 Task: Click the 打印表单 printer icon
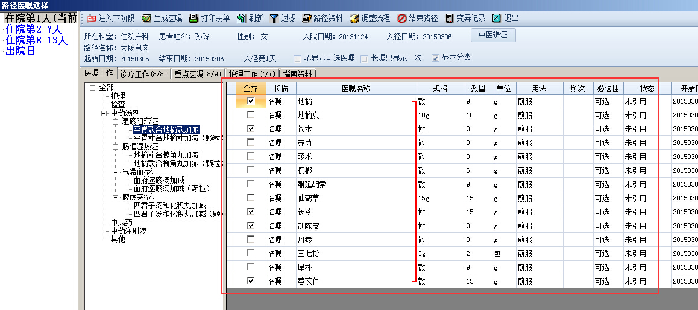(193, 19)
